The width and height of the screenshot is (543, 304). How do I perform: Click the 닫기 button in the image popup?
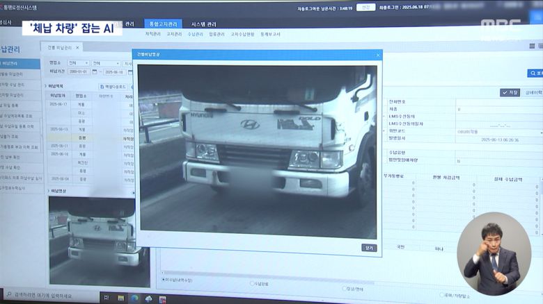click(369, 248)
